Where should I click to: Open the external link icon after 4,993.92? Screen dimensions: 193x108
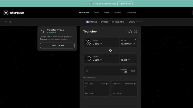coord(123,22)
